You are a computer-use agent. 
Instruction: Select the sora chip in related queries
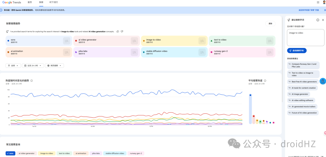coord(11,153)
